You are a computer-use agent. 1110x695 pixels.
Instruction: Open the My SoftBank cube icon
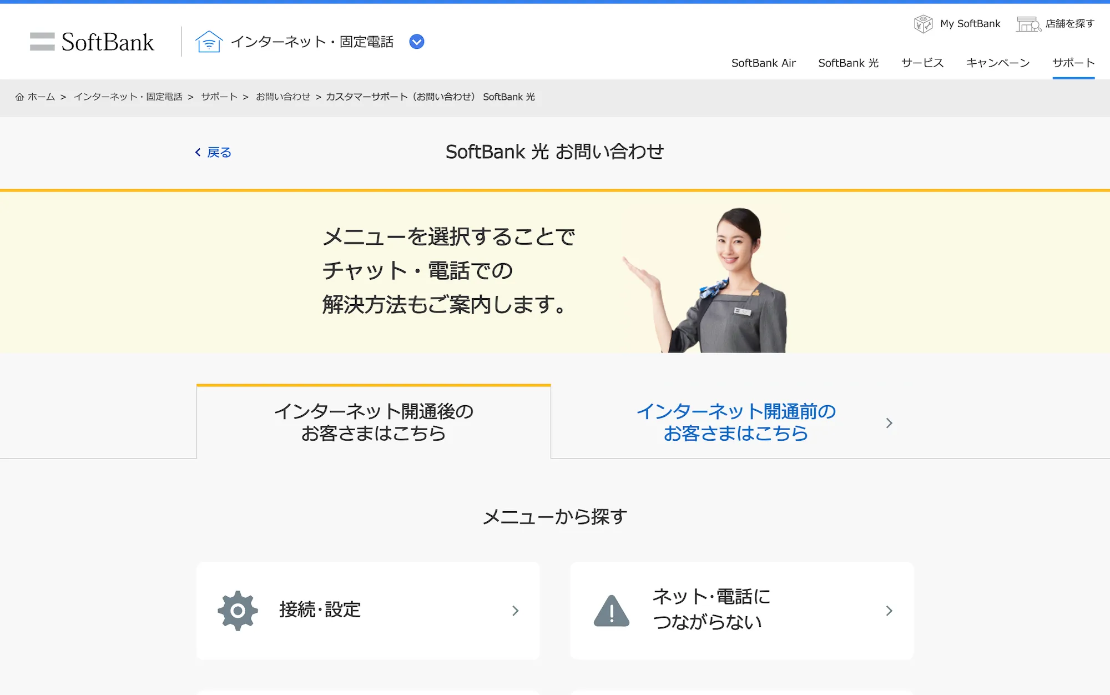(x=923, y=24)
